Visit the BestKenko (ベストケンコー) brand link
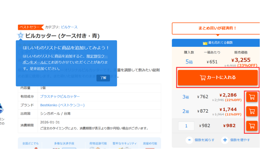The width and height of the screenshot is (263, 162). pos(62,105)
